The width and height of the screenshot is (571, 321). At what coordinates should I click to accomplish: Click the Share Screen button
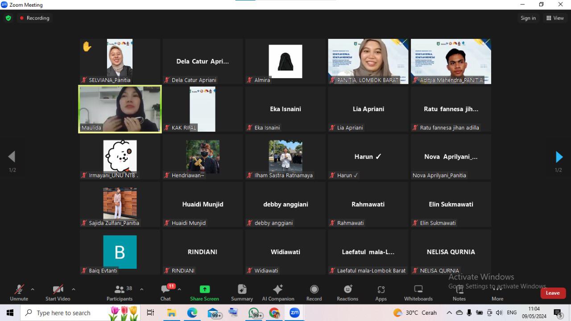pos(204,293)
